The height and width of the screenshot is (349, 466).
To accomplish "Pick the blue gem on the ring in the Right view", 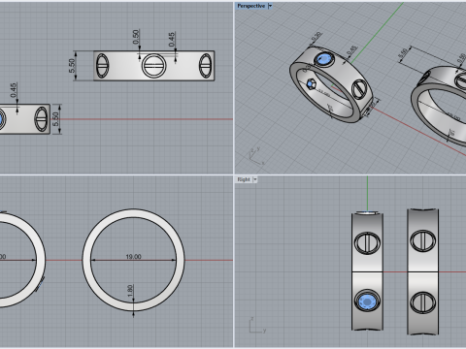I will (367, 301).
